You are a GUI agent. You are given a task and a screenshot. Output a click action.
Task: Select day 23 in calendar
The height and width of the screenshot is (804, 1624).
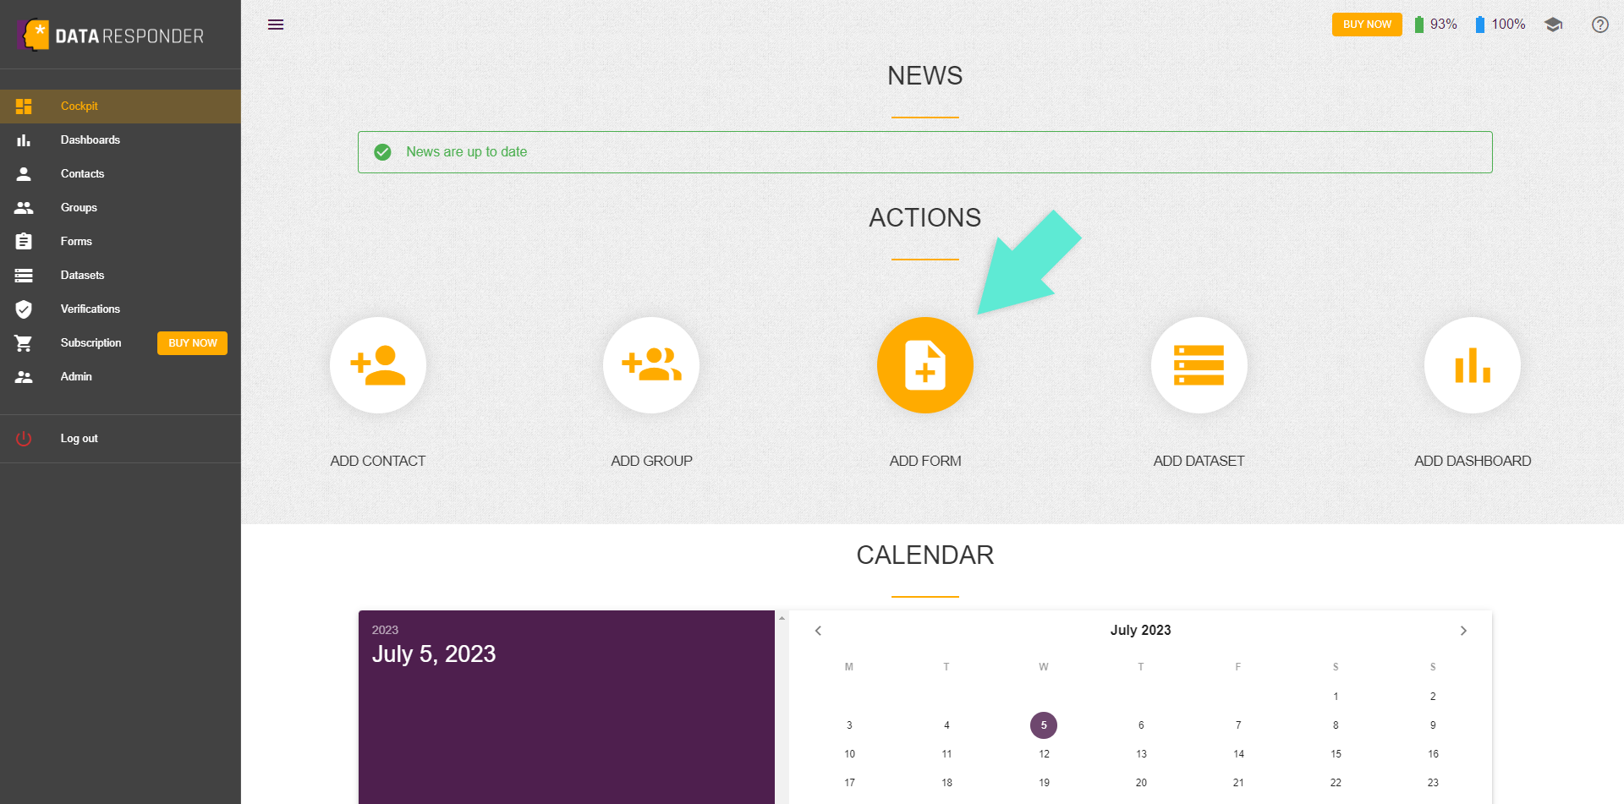[x=1433, y=783]
